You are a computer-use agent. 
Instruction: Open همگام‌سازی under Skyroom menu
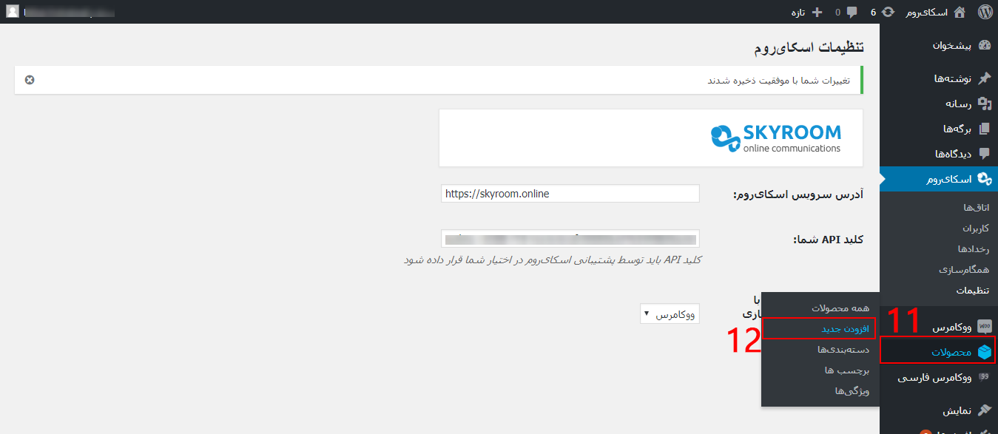point(964,270)
